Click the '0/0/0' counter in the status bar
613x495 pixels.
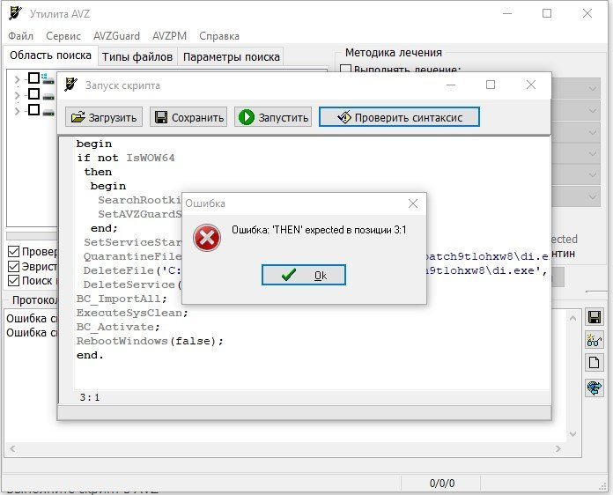click(x=442, y=484)
